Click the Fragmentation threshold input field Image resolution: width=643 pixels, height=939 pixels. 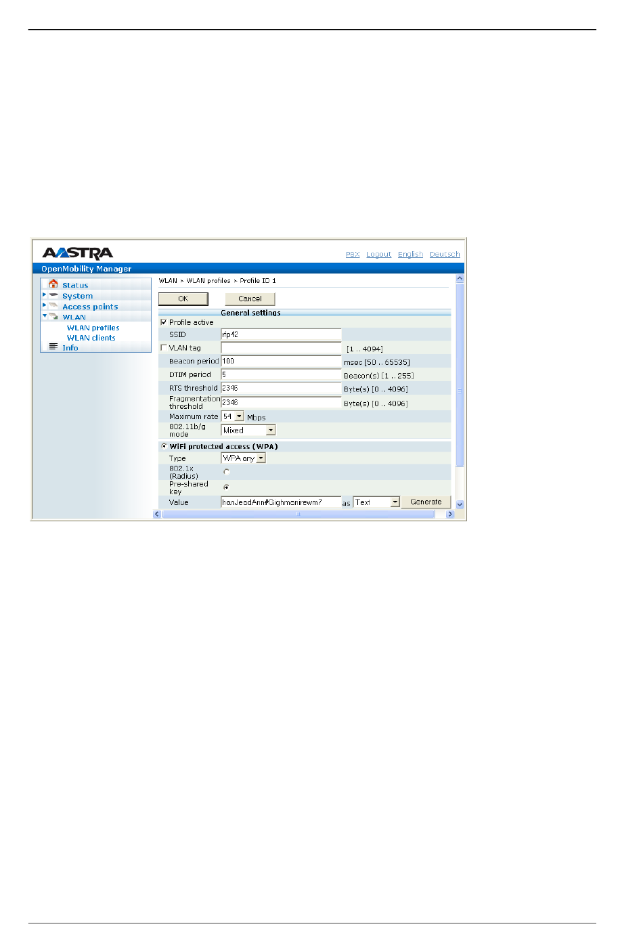click(281, 402)
